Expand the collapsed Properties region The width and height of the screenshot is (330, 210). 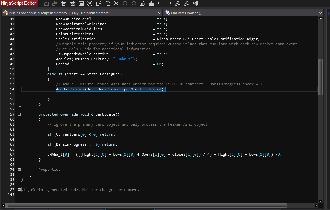19,170
